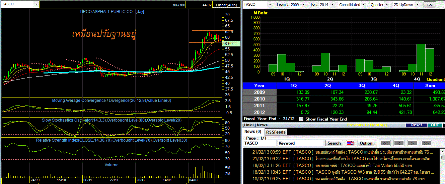Open the 2D-UpDown chart style dropdown

click(x=417, y=5)
